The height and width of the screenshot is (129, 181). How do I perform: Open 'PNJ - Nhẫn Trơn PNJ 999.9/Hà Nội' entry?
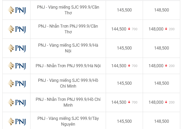[68, 66]
